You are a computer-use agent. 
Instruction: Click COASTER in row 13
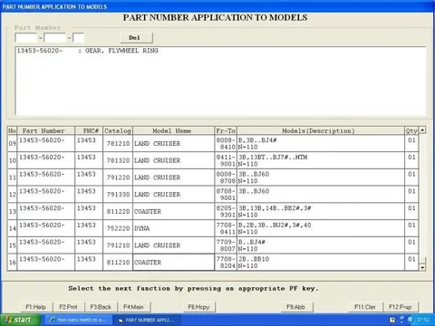(148, 212)
